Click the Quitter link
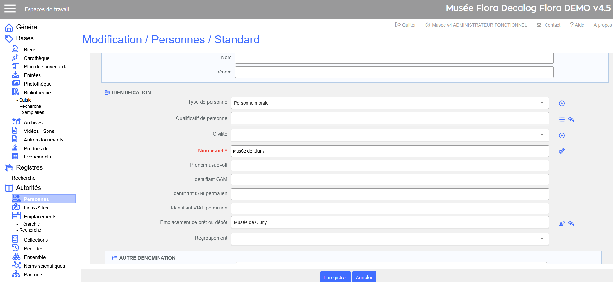This screenshot has height=282, width=613. (405, 25)
